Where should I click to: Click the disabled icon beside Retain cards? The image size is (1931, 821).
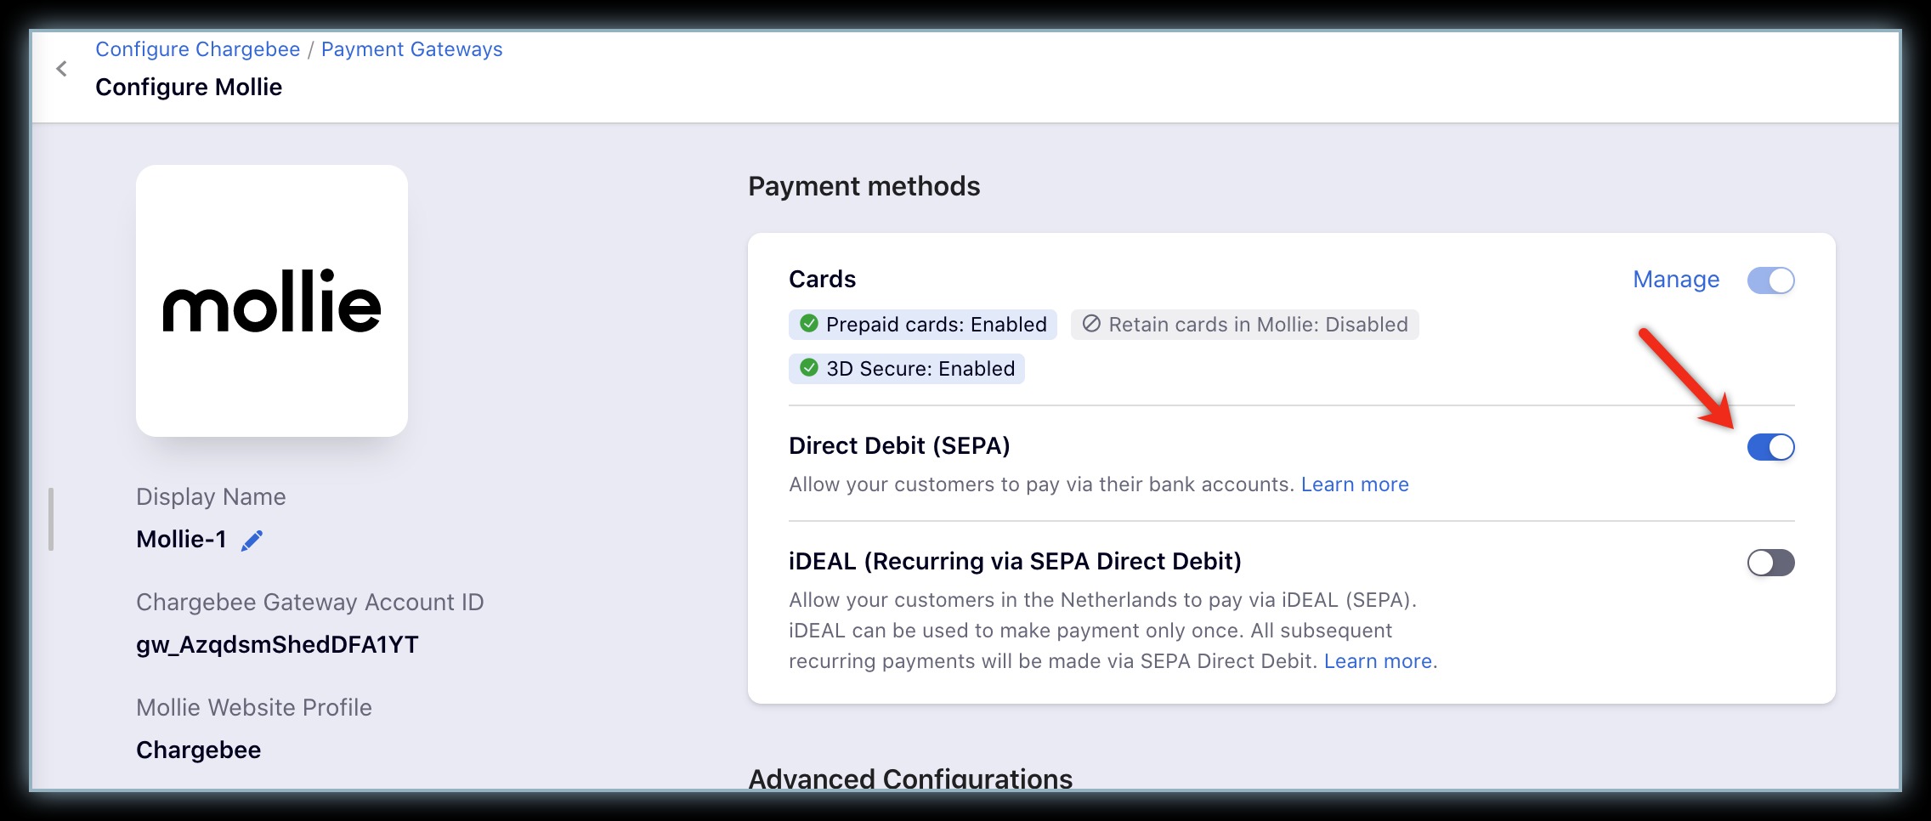(x=1091, y=324)
